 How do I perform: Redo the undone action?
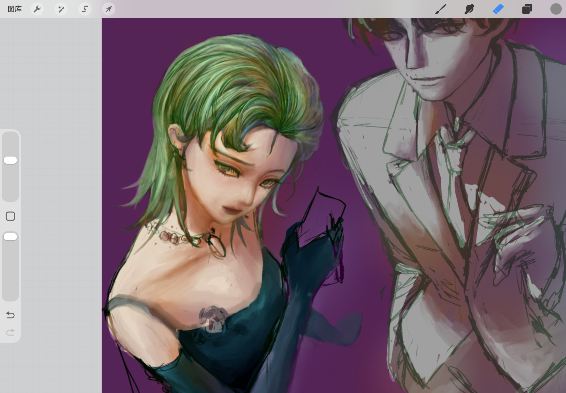pyautogui.click(x=10, y=332)
